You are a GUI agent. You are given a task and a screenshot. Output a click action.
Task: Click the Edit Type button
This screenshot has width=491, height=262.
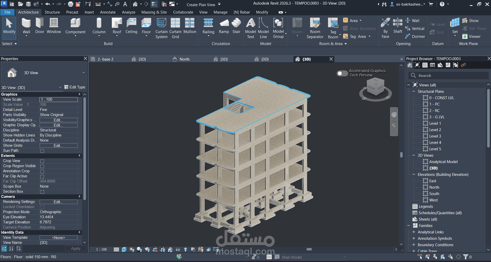tap(75, 87)
